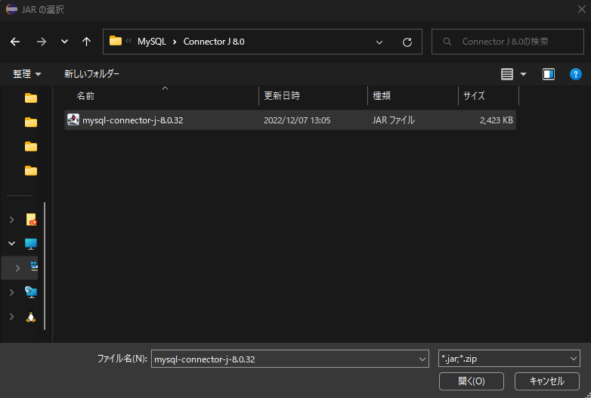Go up one folder level
591x398 pixels.
click(x=87, y=42)
